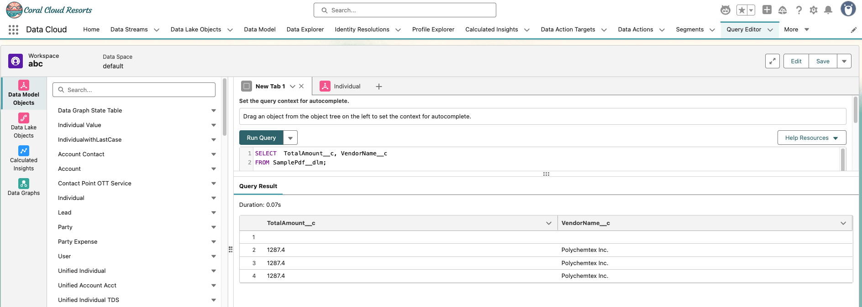Select the Query Result tab
This screenshot has width=862, height=307.
(258, 186)
